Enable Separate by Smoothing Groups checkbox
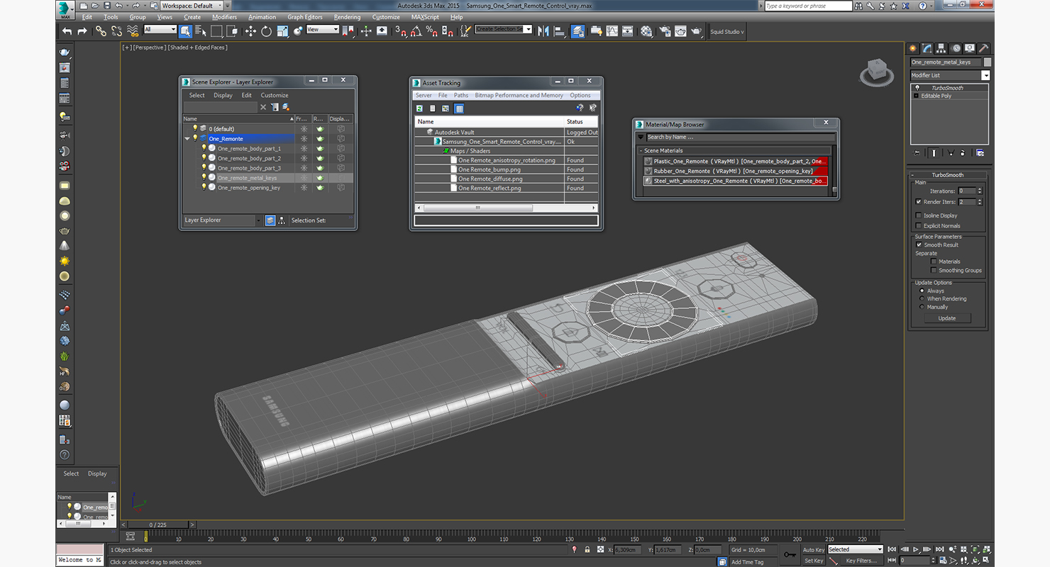 pos(934,270)
